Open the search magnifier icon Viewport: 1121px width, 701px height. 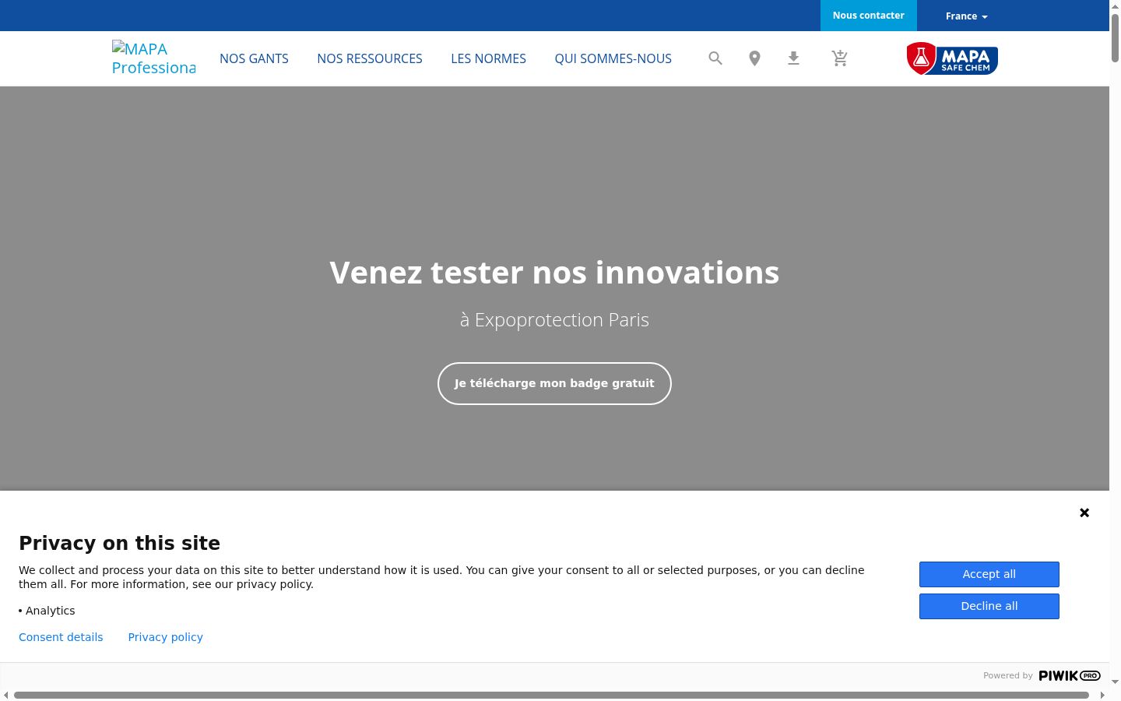715,58
